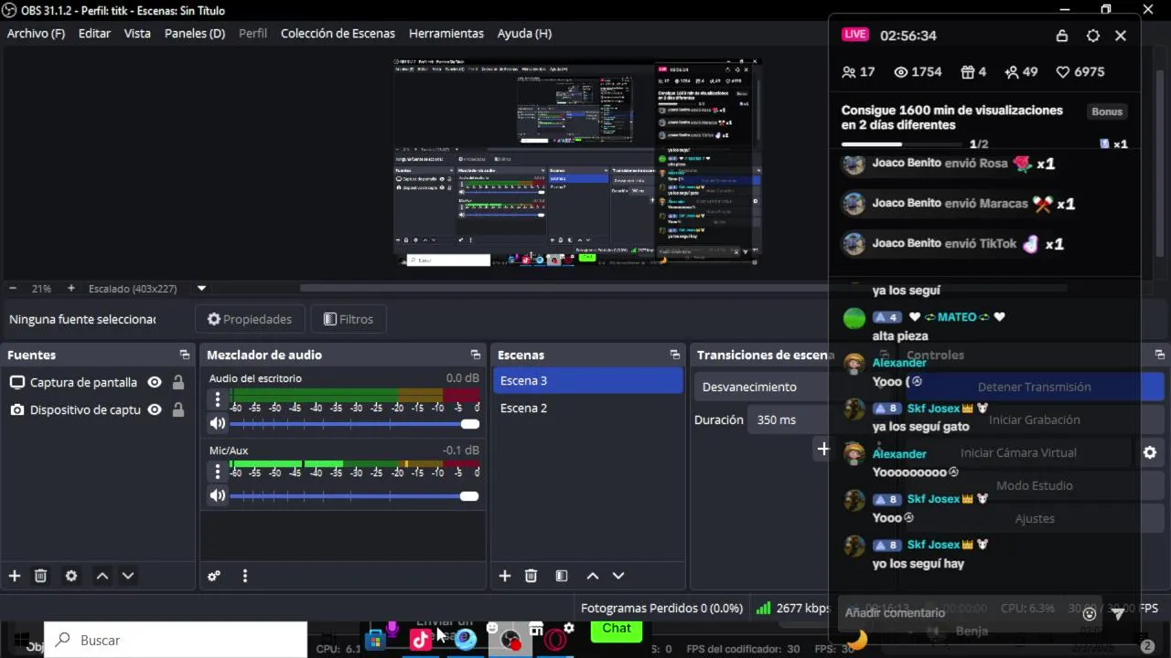Click viewers count 1754
This screenshot has width=1171, height=658.
918,71
